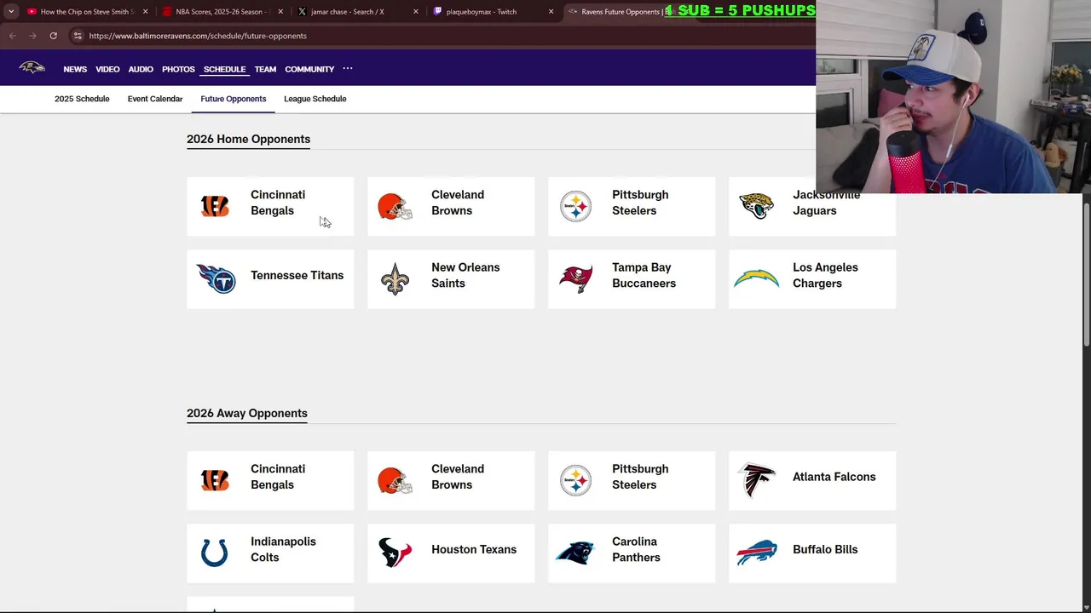Open the tab search dropdown arrow

pos(11,12)
